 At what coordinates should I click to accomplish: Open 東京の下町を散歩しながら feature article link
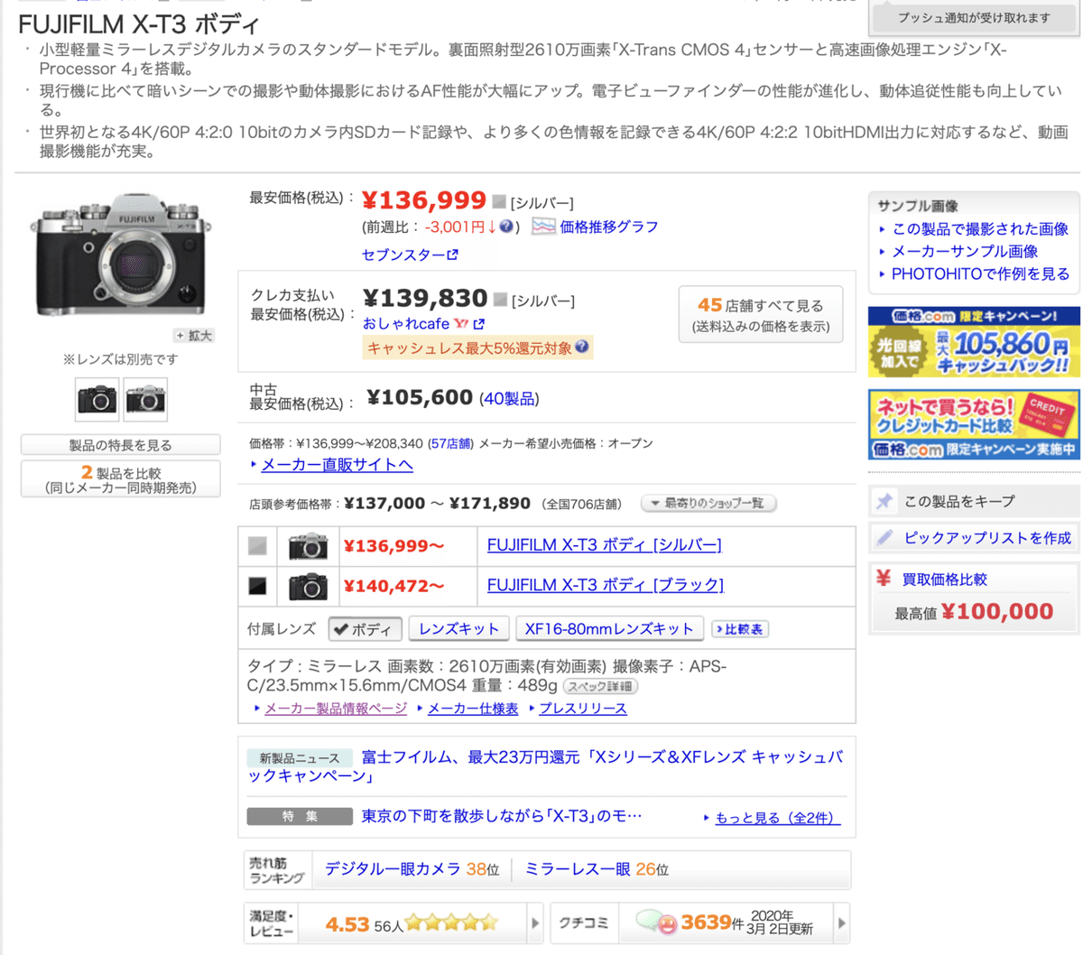click(x=502, y=816)
